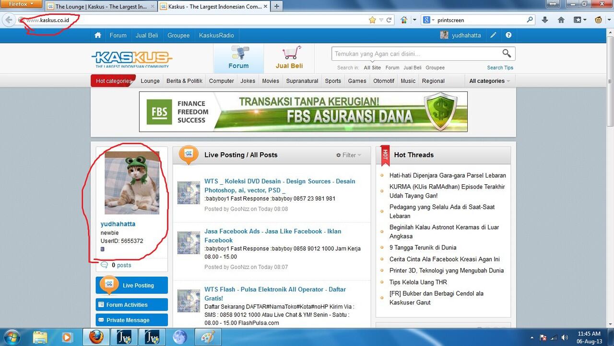Open the help question mark icon

[x=508, y=35]
